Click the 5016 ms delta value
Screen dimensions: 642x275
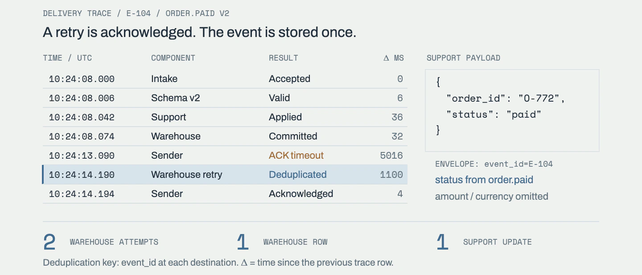pyautogui.click(x=391, y=156)
